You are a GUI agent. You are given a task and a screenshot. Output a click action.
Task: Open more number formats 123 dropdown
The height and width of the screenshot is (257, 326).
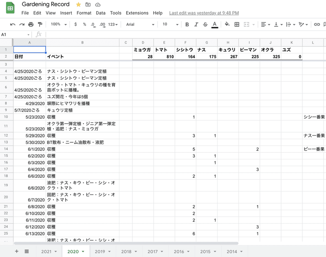(x=113, y=24)
